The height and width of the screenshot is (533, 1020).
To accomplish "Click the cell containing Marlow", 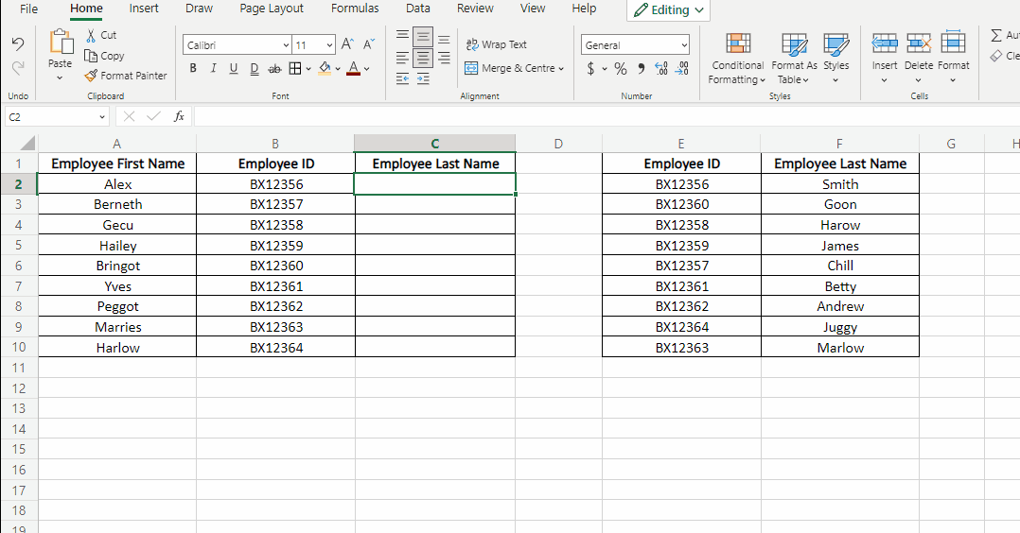I will tap(840, 347).
